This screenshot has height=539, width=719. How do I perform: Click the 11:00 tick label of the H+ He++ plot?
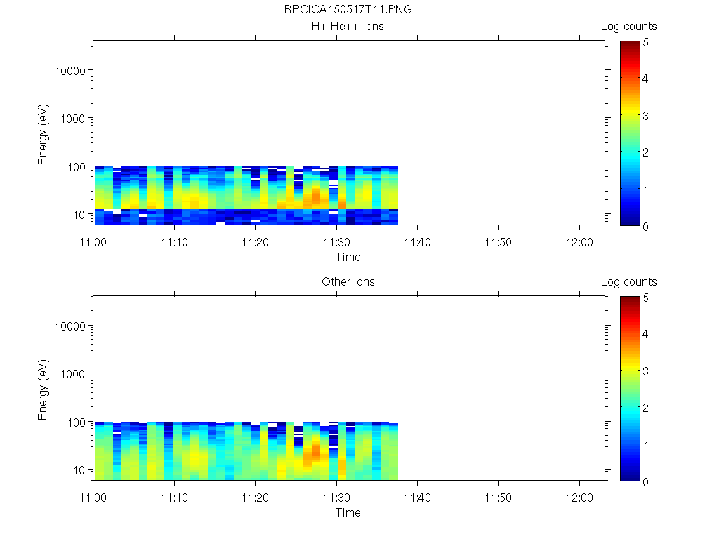pyautogui.click(x=93, y=242)
